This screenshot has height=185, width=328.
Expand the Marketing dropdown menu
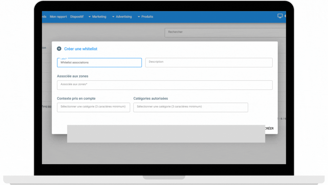tap(97, 17)
